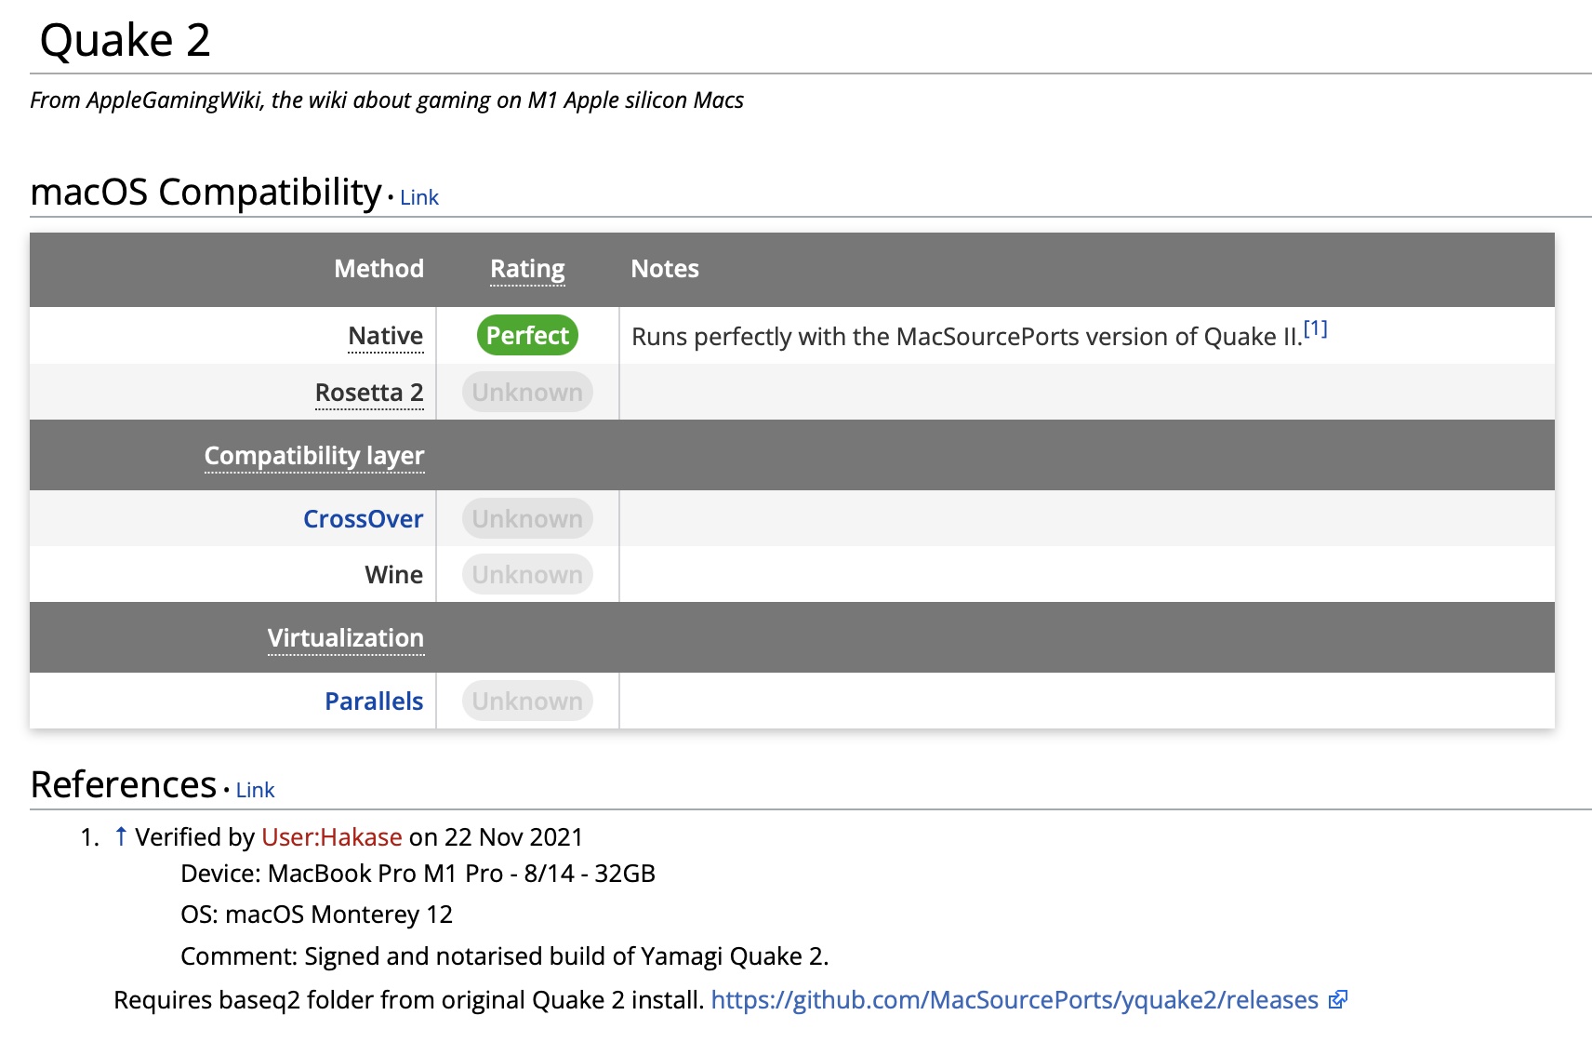Click the Rating column header
Image resolution: width=1592 pixels, height=1042 pixels.
pos(527,269)
